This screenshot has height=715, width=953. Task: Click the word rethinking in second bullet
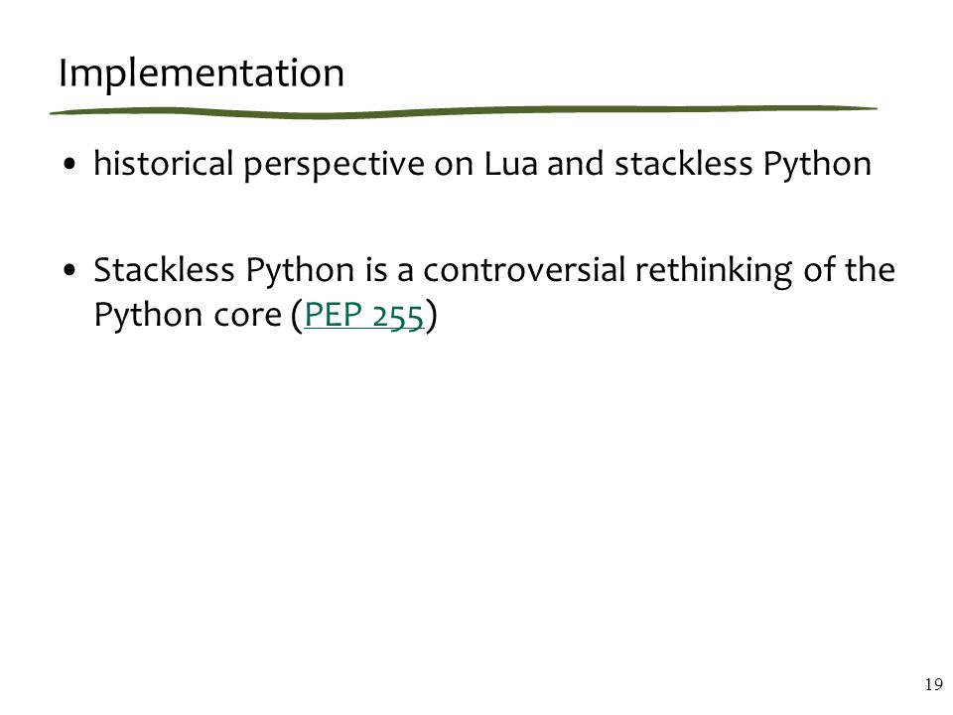(x=714, y=271)
